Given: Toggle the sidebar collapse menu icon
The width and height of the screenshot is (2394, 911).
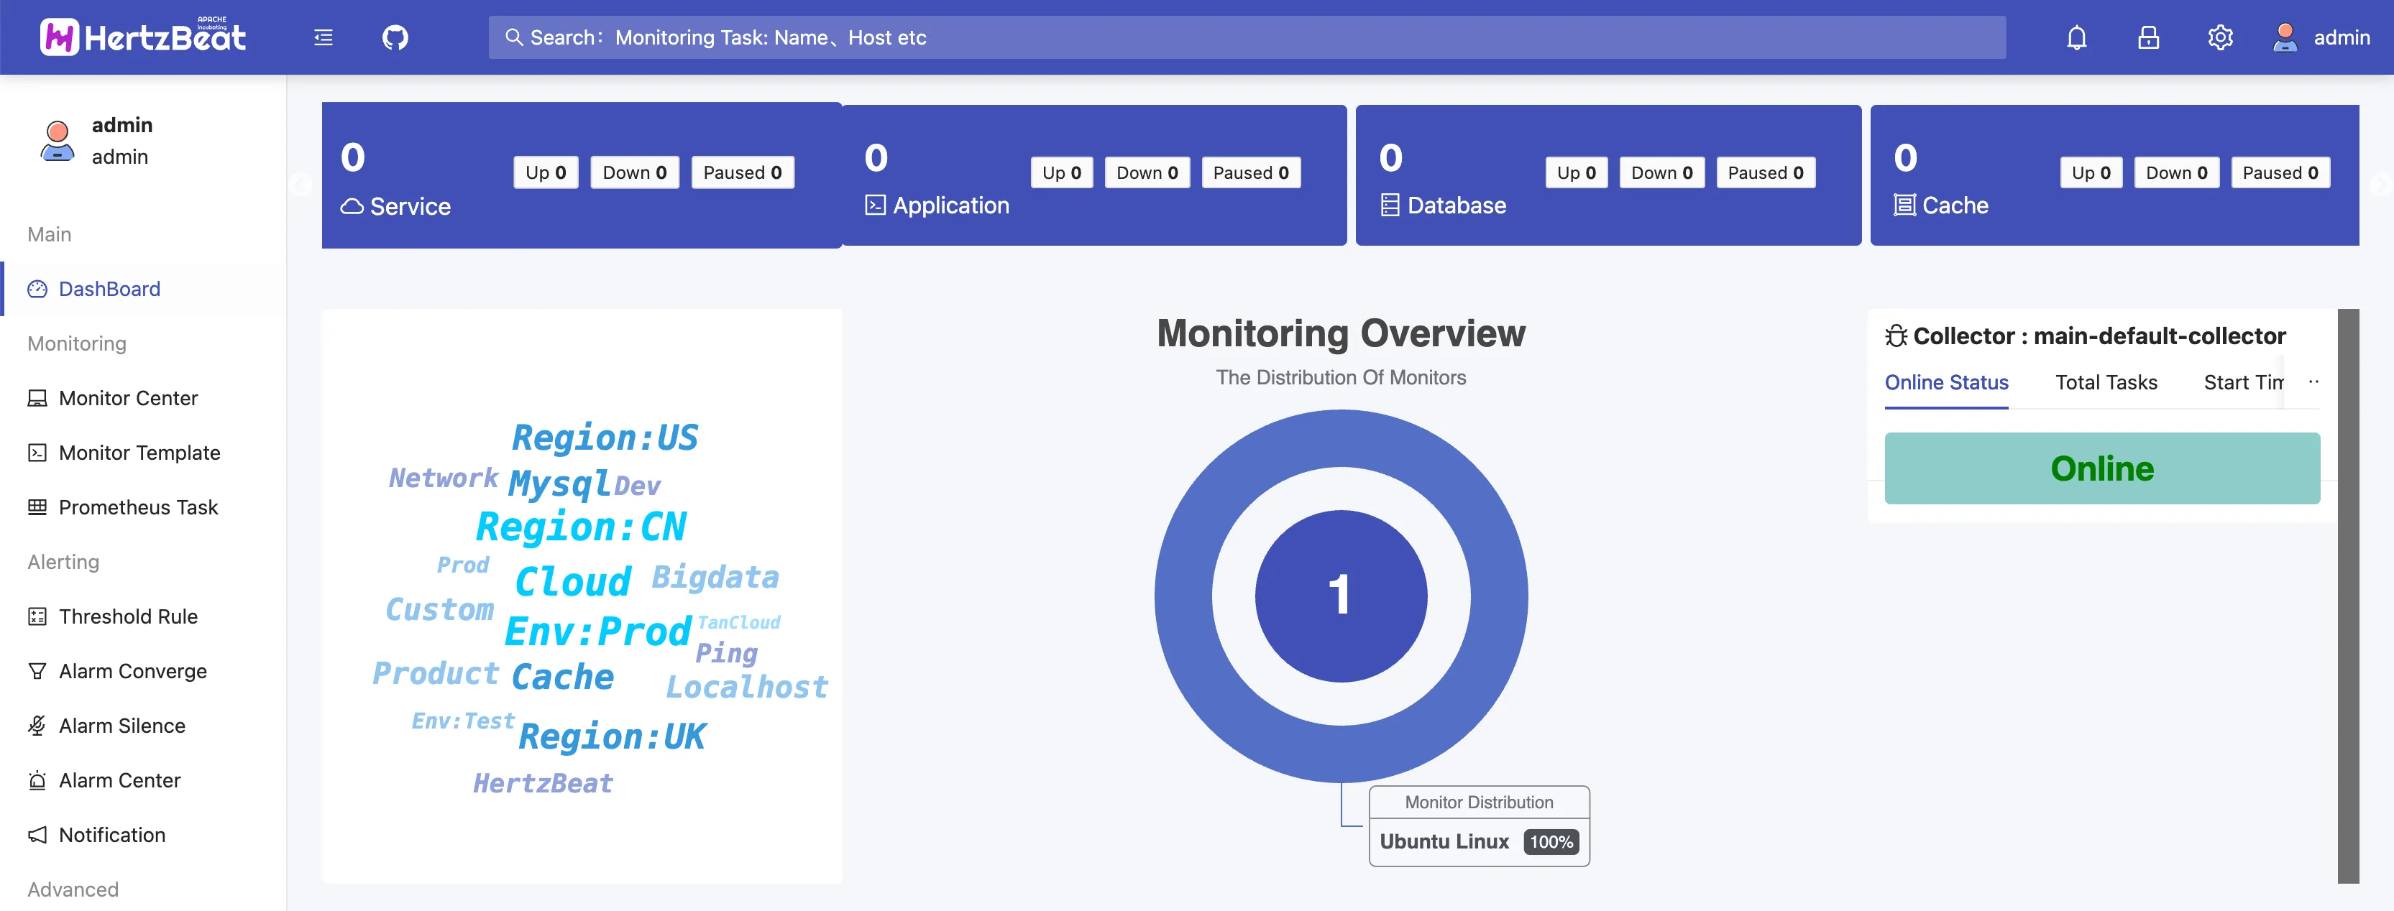Looking at the screenshot, I should point(324,38).
